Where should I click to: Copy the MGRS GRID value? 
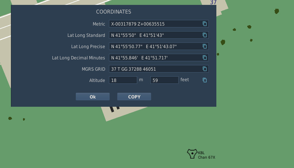coord(205,69)
